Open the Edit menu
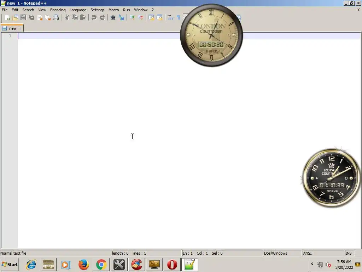 15,10
